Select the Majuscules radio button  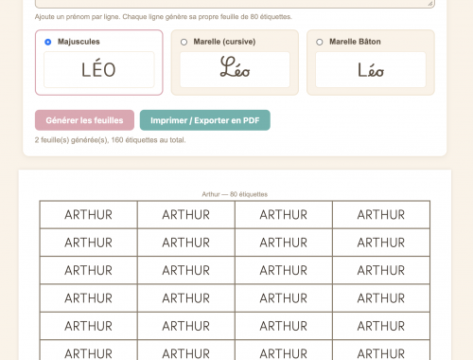[x=48, y=42]
